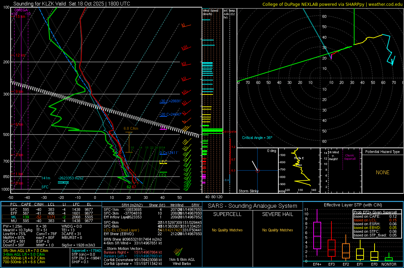The height and width of the screenshot is (268, 404).
Task: Click the 'Theta-E v. Pres' plot label
Action: [x=299, y=161]
